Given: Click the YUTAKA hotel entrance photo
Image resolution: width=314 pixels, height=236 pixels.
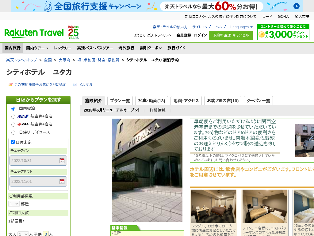Looking at the screenshot, I should tap(147, 170).
